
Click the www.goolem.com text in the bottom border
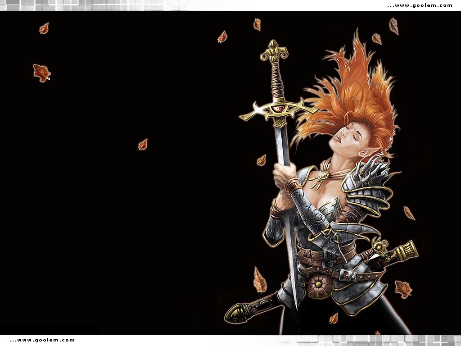tap(42, 340)
